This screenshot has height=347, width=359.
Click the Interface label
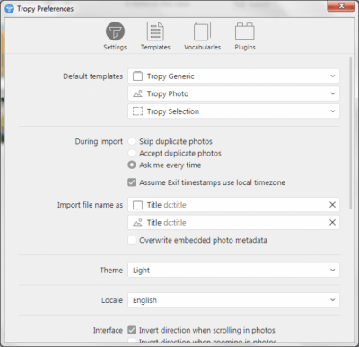[108, 330]
